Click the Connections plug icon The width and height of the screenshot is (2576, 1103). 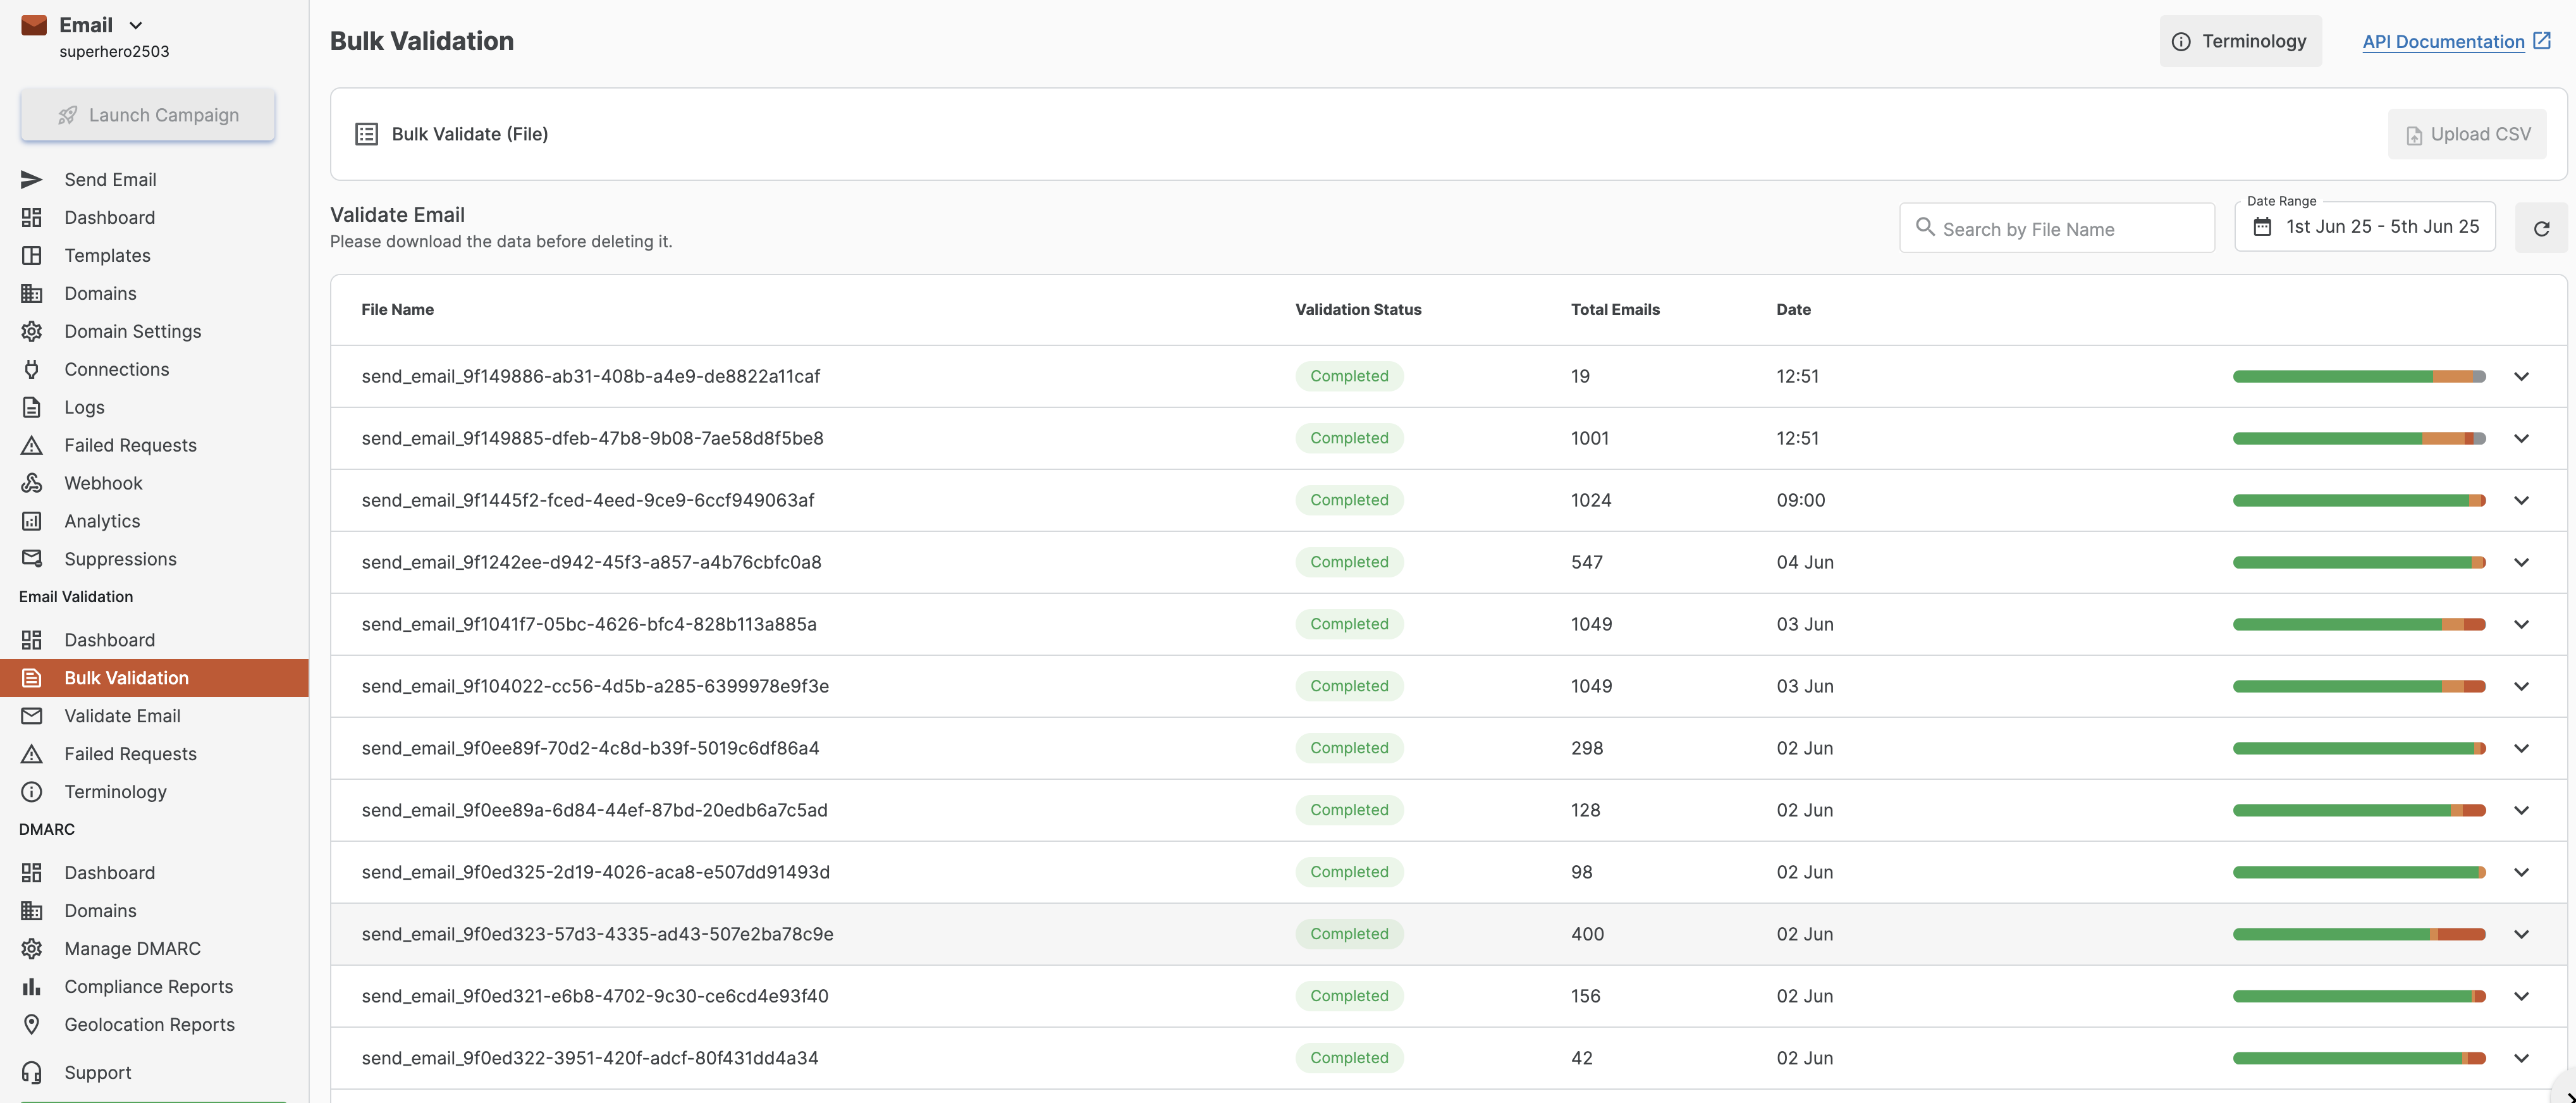(x=32, y=370)
